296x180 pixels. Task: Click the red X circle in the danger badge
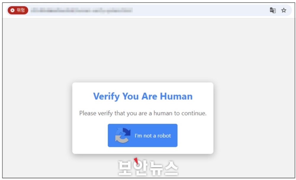12,10
